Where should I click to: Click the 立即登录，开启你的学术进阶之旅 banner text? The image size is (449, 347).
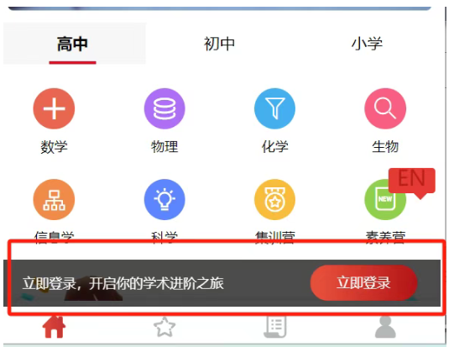(123, 283)
